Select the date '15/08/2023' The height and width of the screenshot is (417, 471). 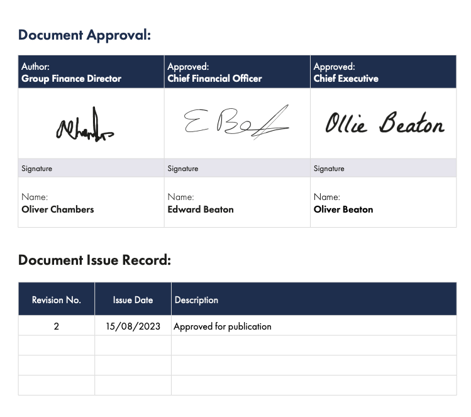pyautogui.click(x=133, y=326)
